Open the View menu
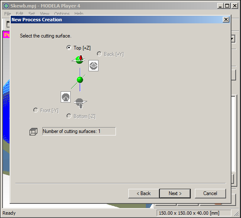The image size is (241, 218). [x=44, y=14]
